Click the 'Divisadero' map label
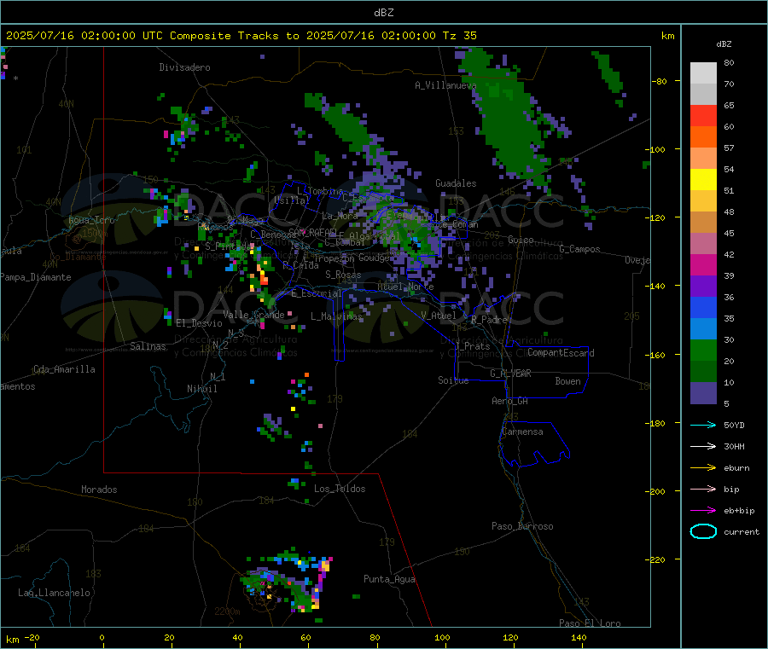 (184, 67)
